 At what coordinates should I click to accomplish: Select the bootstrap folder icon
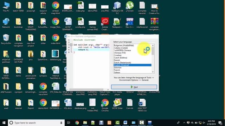pos(18,23)
